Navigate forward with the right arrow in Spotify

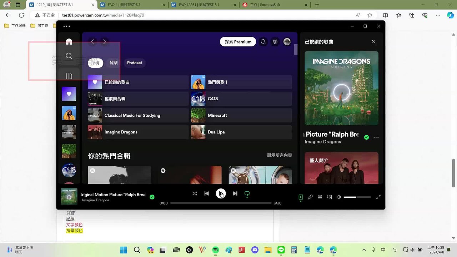pyautogui.click(x=105, y=42)
